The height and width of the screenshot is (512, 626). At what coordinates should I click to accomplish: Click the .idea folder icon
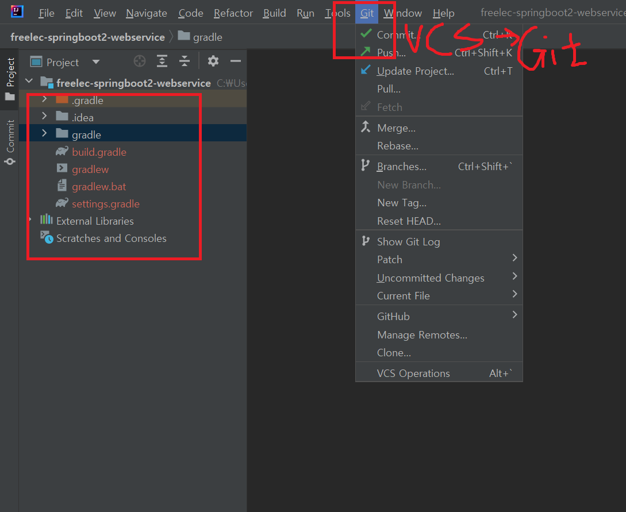tap(62, 116)
